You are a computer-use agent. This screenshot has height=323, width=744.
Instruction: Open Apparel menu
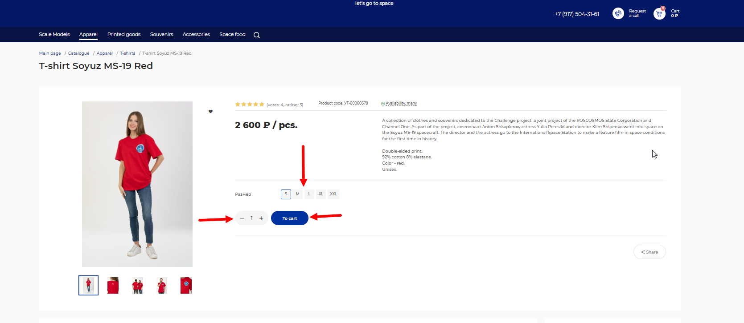point(88,34)
